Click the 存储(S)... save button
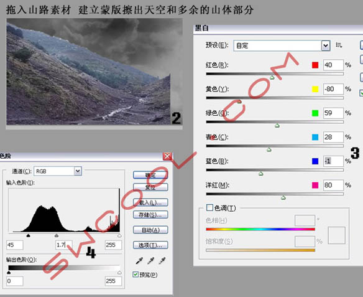The height and width of the screenshot is (297, 363). [x=150, y=215]
